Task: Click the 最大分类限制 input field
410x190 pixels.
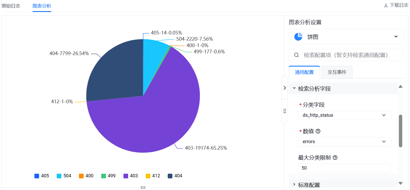Action: (344, 168)
